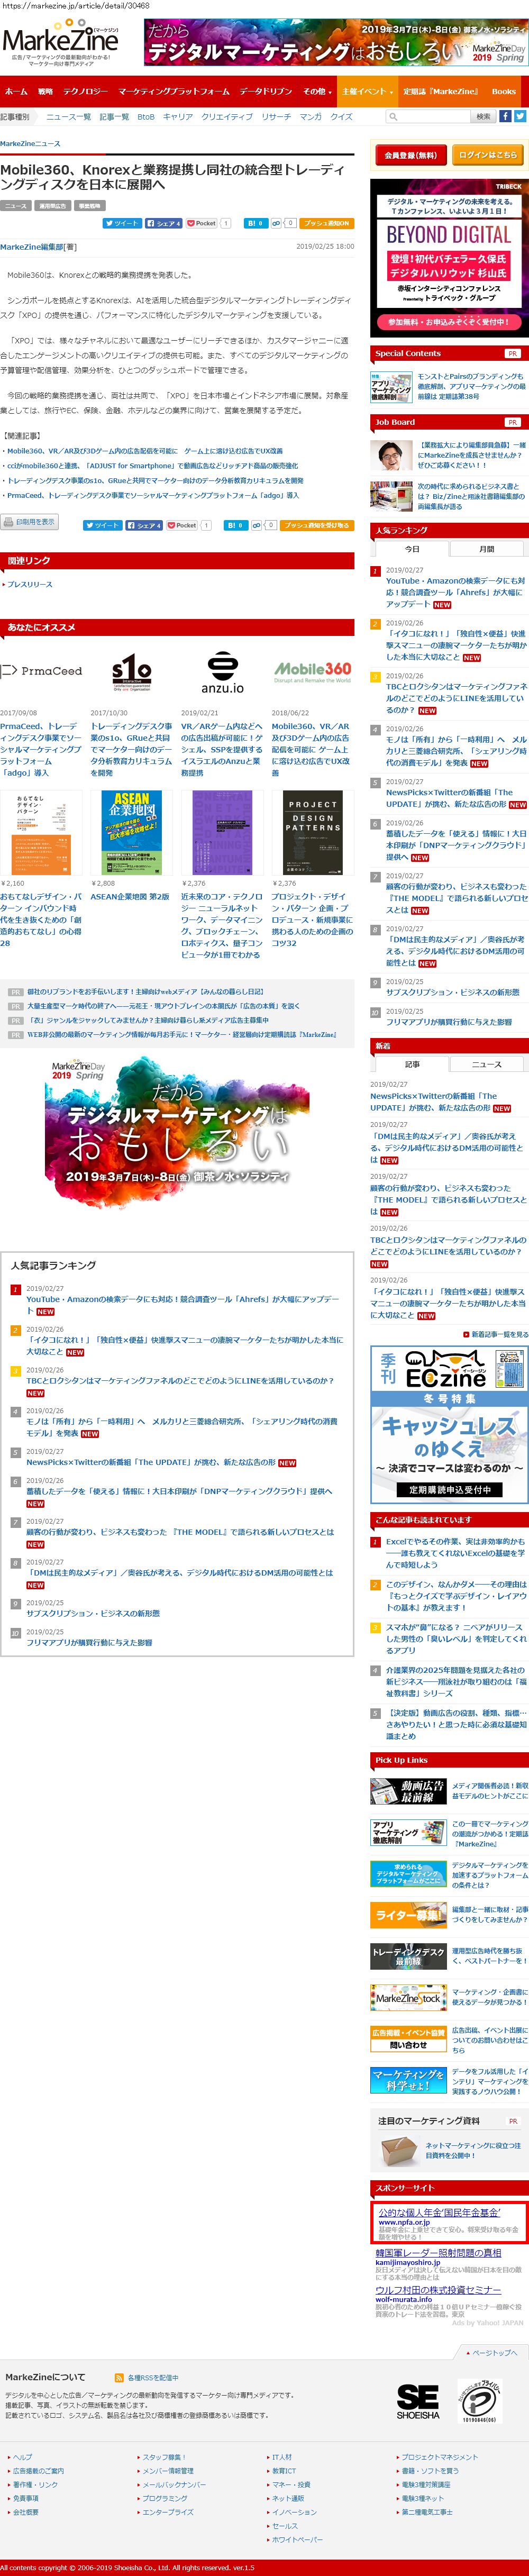Click the SHOEISHA logo in the footer
Screen dimensions: 529x2576
click(x=417, y=2402)
